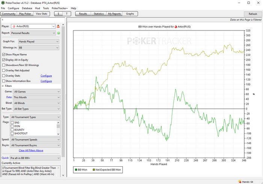Open the Hud menu

click(38, 8)
